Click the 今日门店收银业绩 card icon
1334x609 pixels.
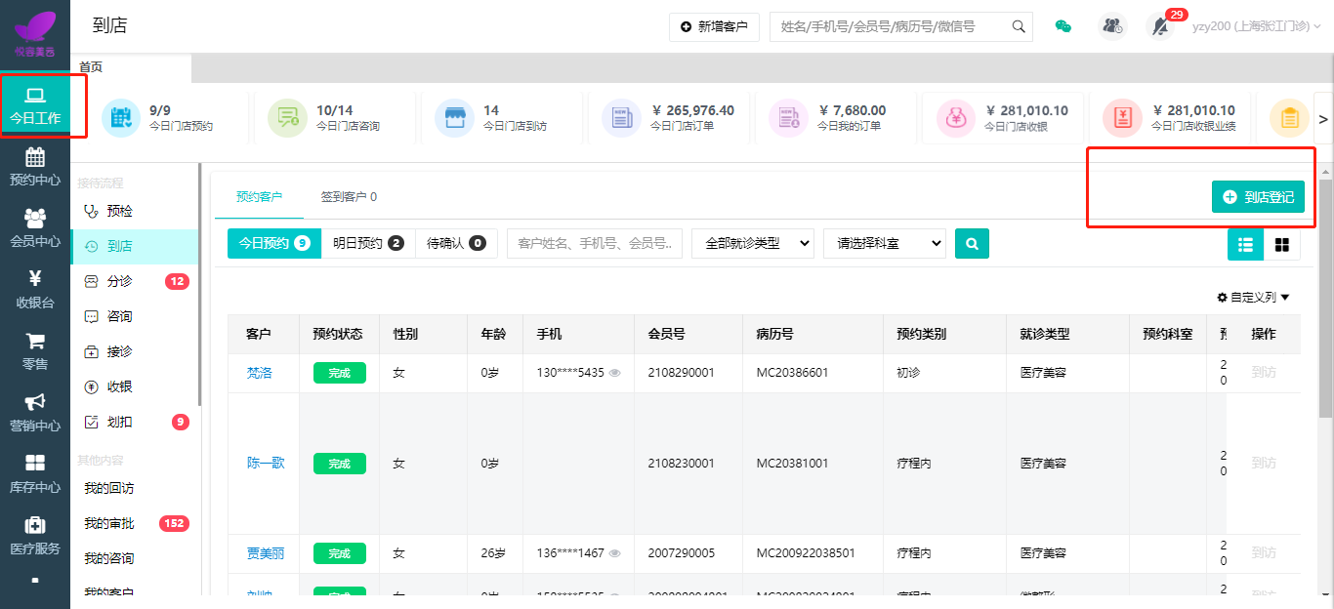pyautogui.click(x=1122, y=118)
